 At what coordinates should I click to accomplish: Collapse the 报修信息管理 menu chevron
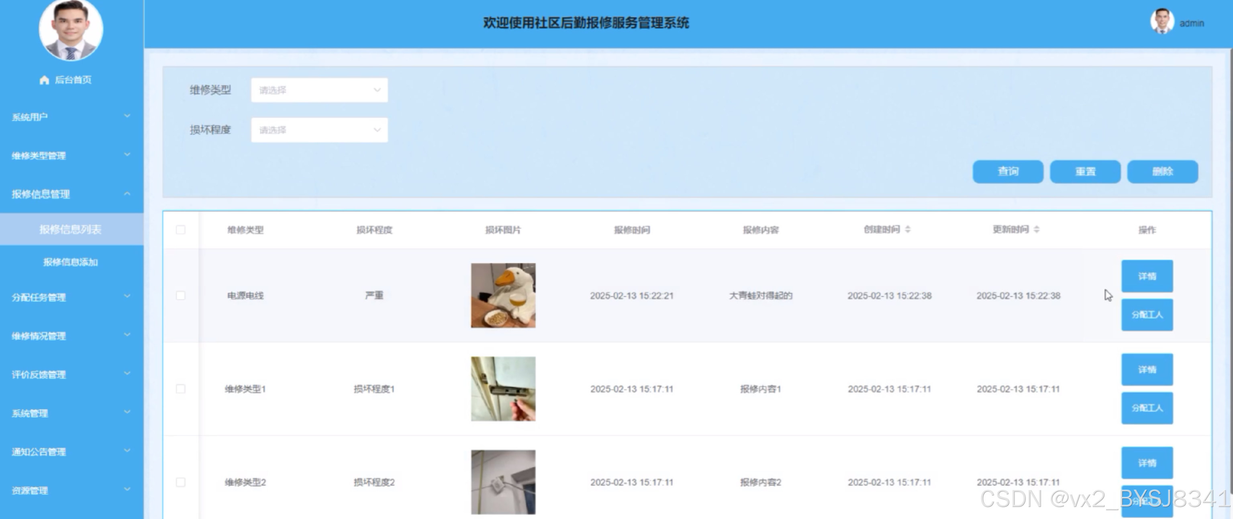[x=127, y=194]
